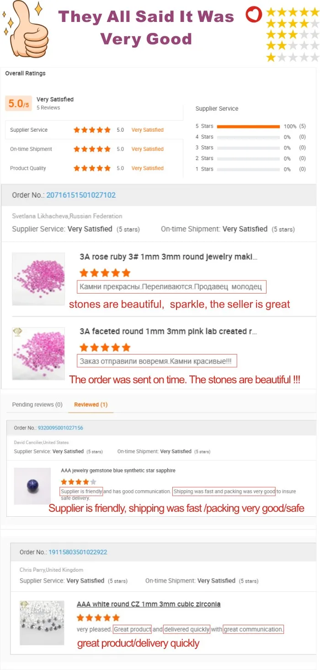Click the 5 Stars orange rating bar
This screenshot has width=320, height=670.
point(248,126)
